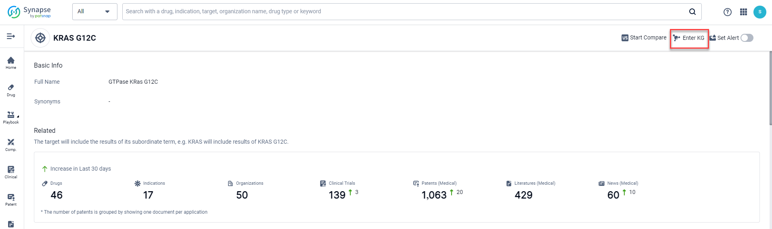Open the All search category dropdown
The image size is (772, 229).
pyautogui.click(x=94, y=12)
